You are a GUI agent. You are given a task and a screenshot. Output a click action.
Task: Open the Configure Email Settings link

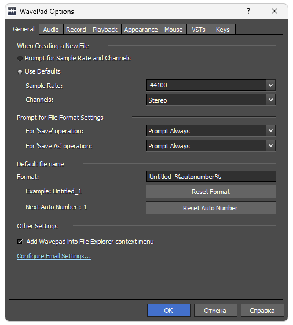point(54,256)
